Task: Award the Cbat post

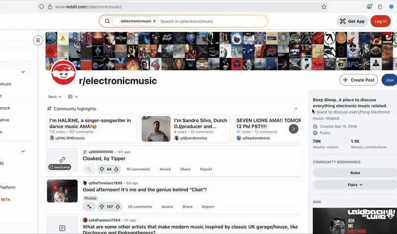Action: point(167,207)
